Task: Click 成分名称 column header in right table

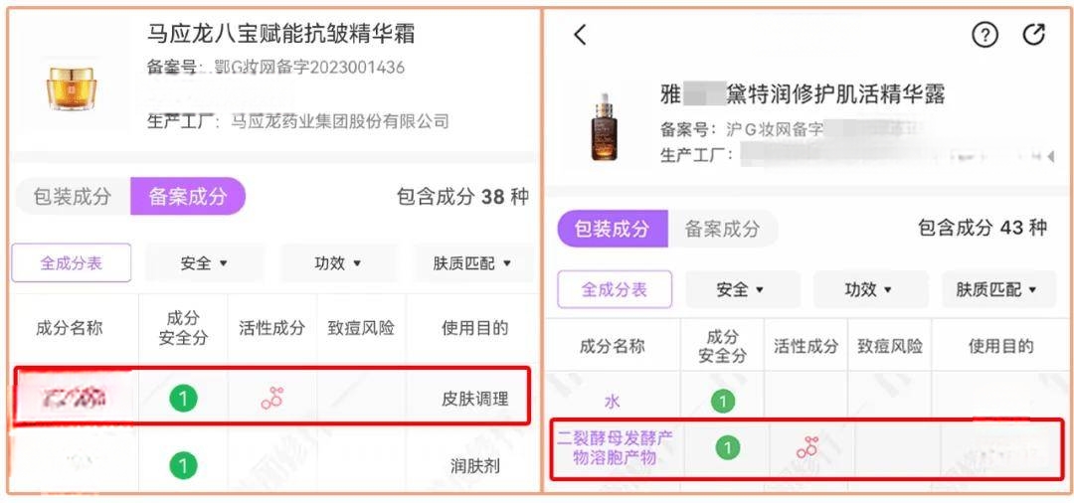Action: point(613,346)
